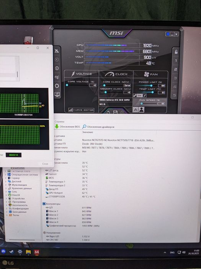Screen dimensions: 201x269
Task: Save settings with the floppy disk icon
Action: (115, 112)
